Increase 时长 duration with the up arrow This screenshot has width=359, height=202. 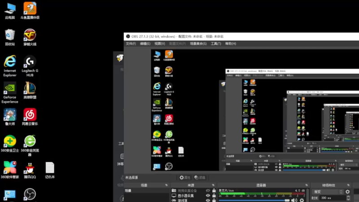348,197
